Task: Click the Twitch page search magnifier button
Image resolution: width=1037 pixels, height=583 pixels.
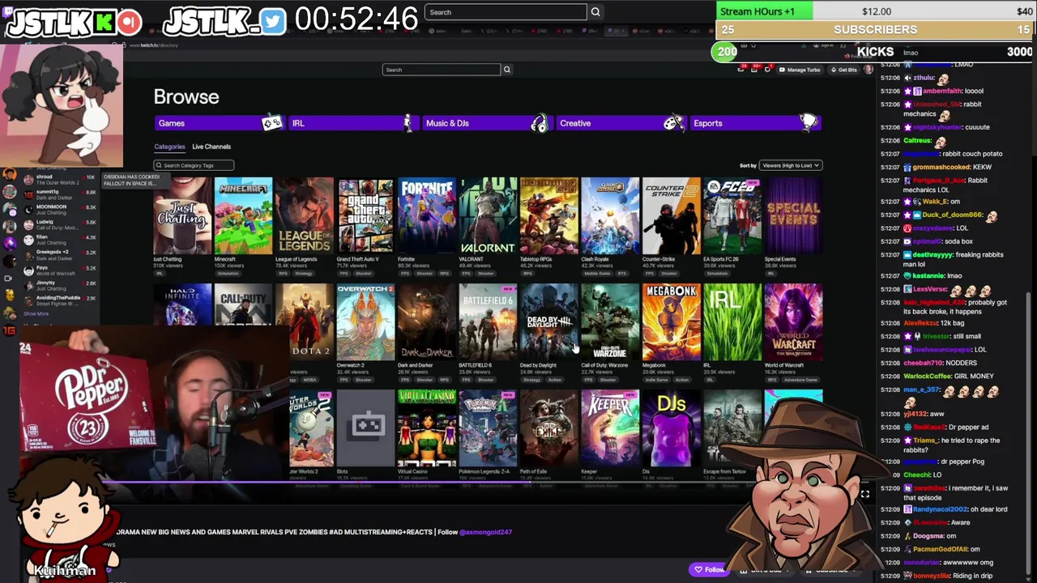Action: coord(507,70)
